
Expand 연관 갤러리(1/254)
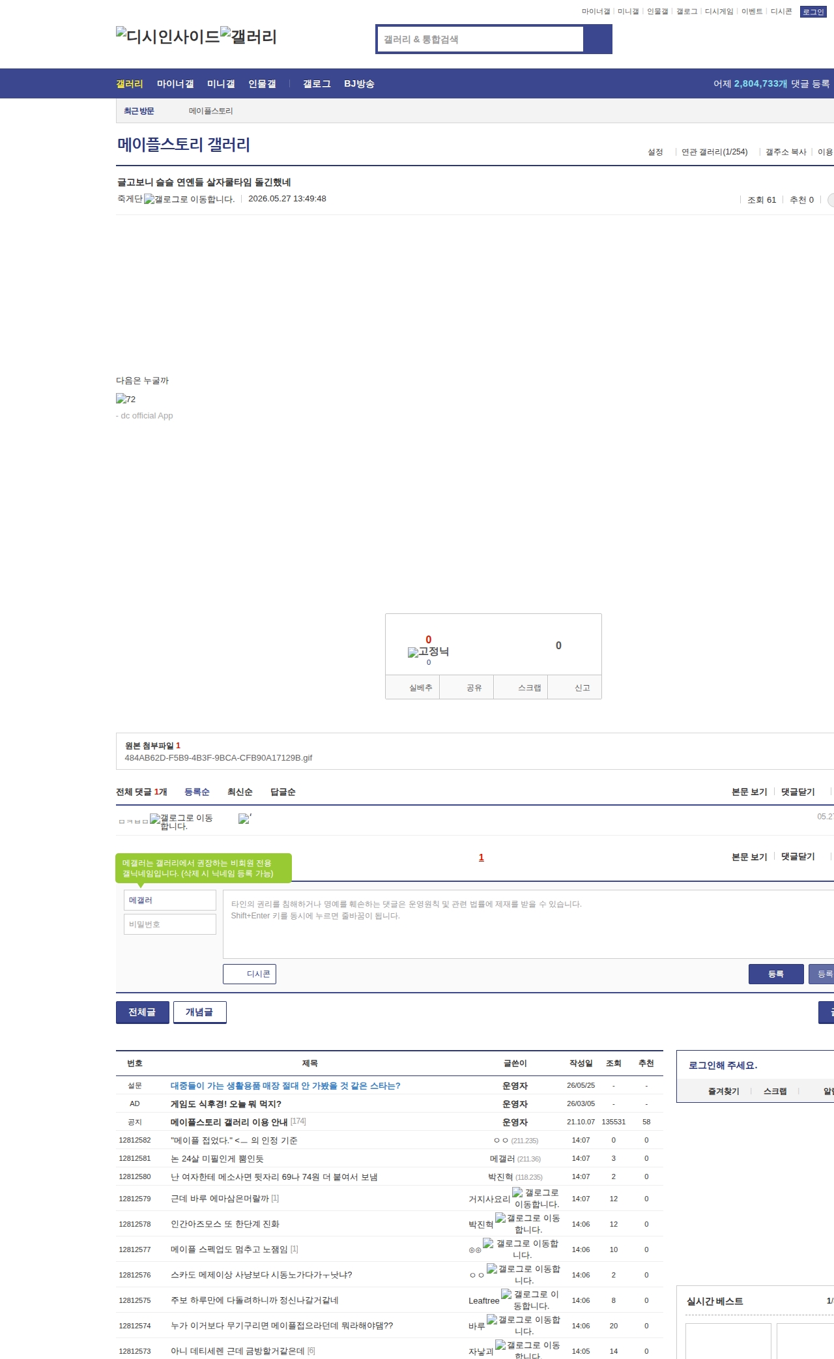(x=714, y=152)
